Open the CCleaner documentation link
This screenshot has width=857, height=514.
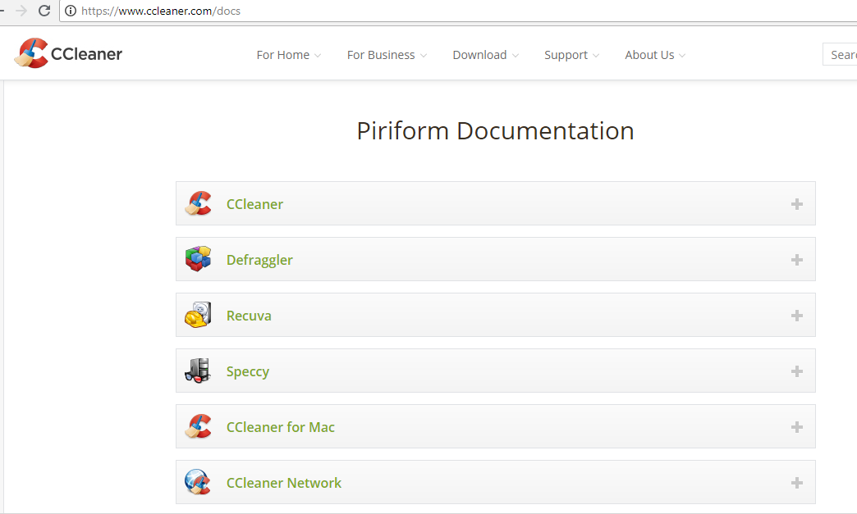coord(254,204)
